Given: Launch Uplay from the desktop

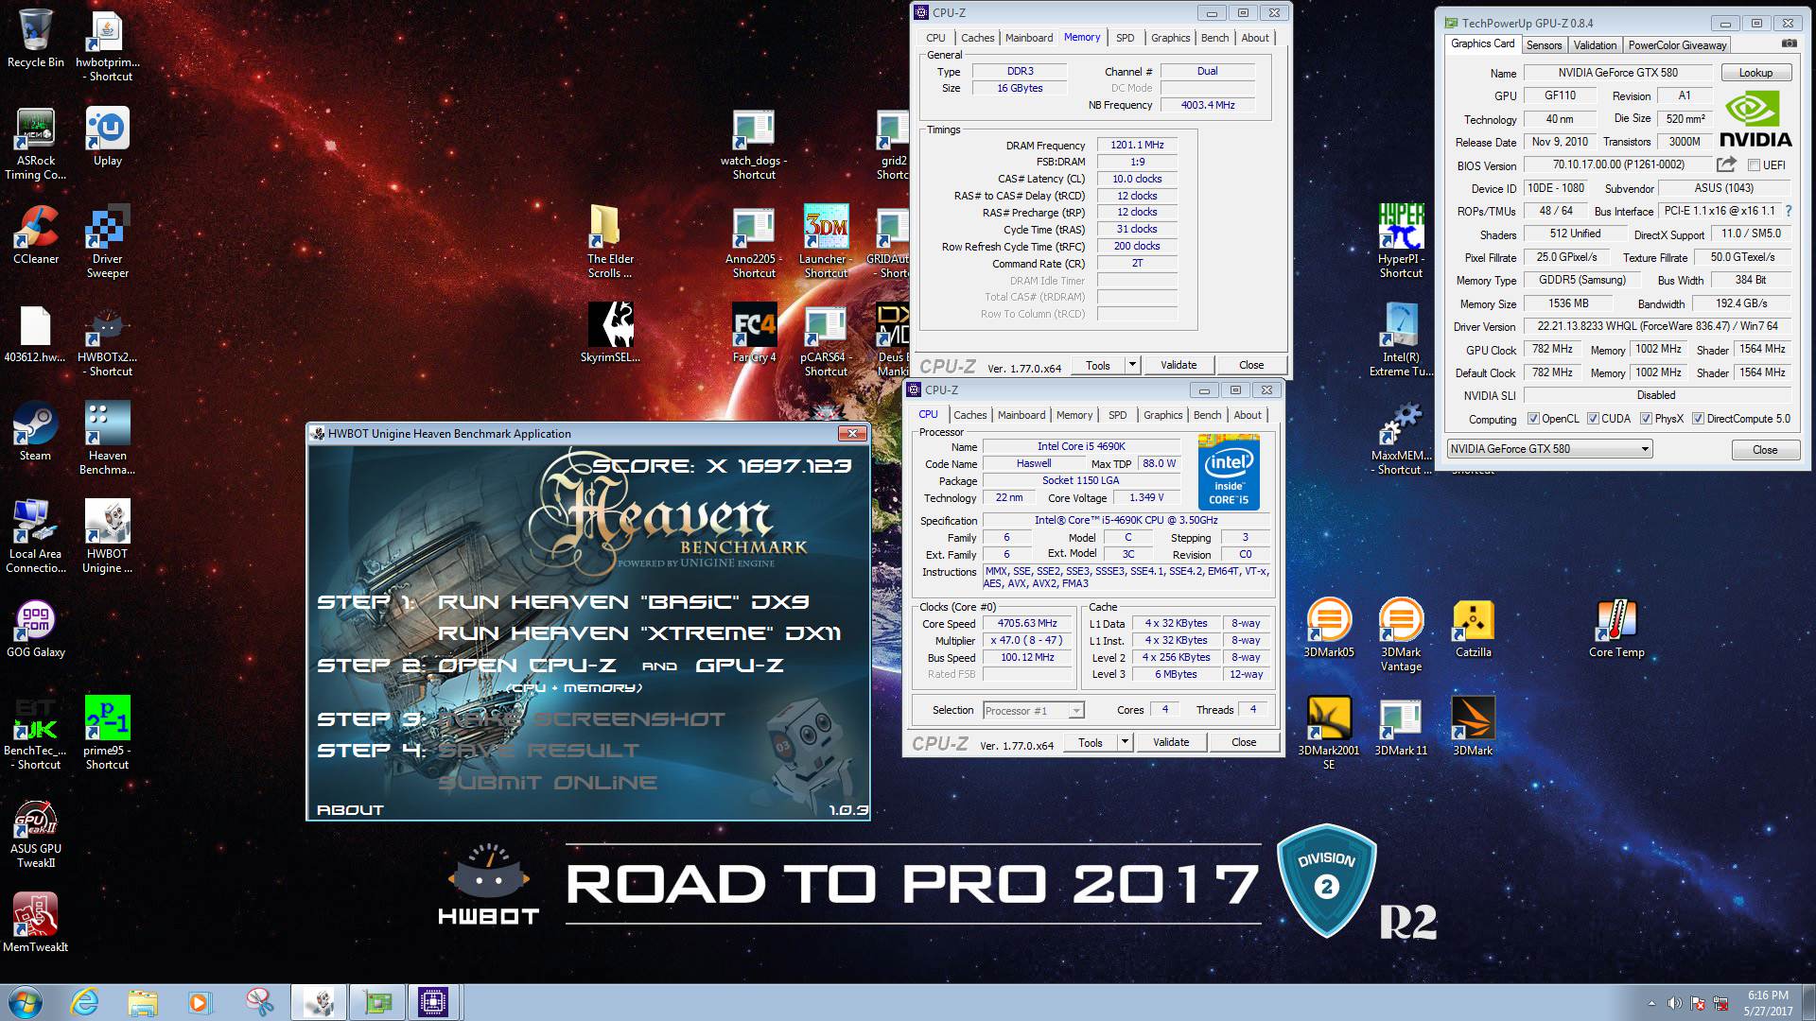Looking at the screenshot, I should click(107, 136).
